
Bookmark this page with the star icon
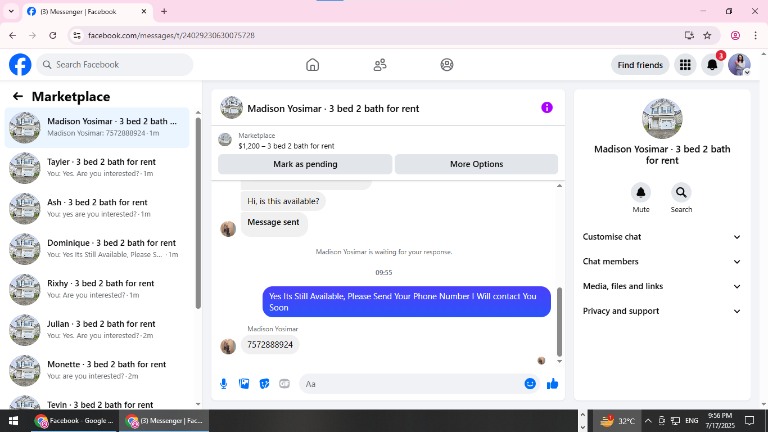[707, 35]
